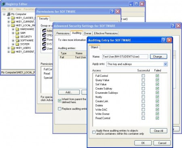Switch to the Effective Permissions tab
The image size is (182, 148).
coord(106,33)
